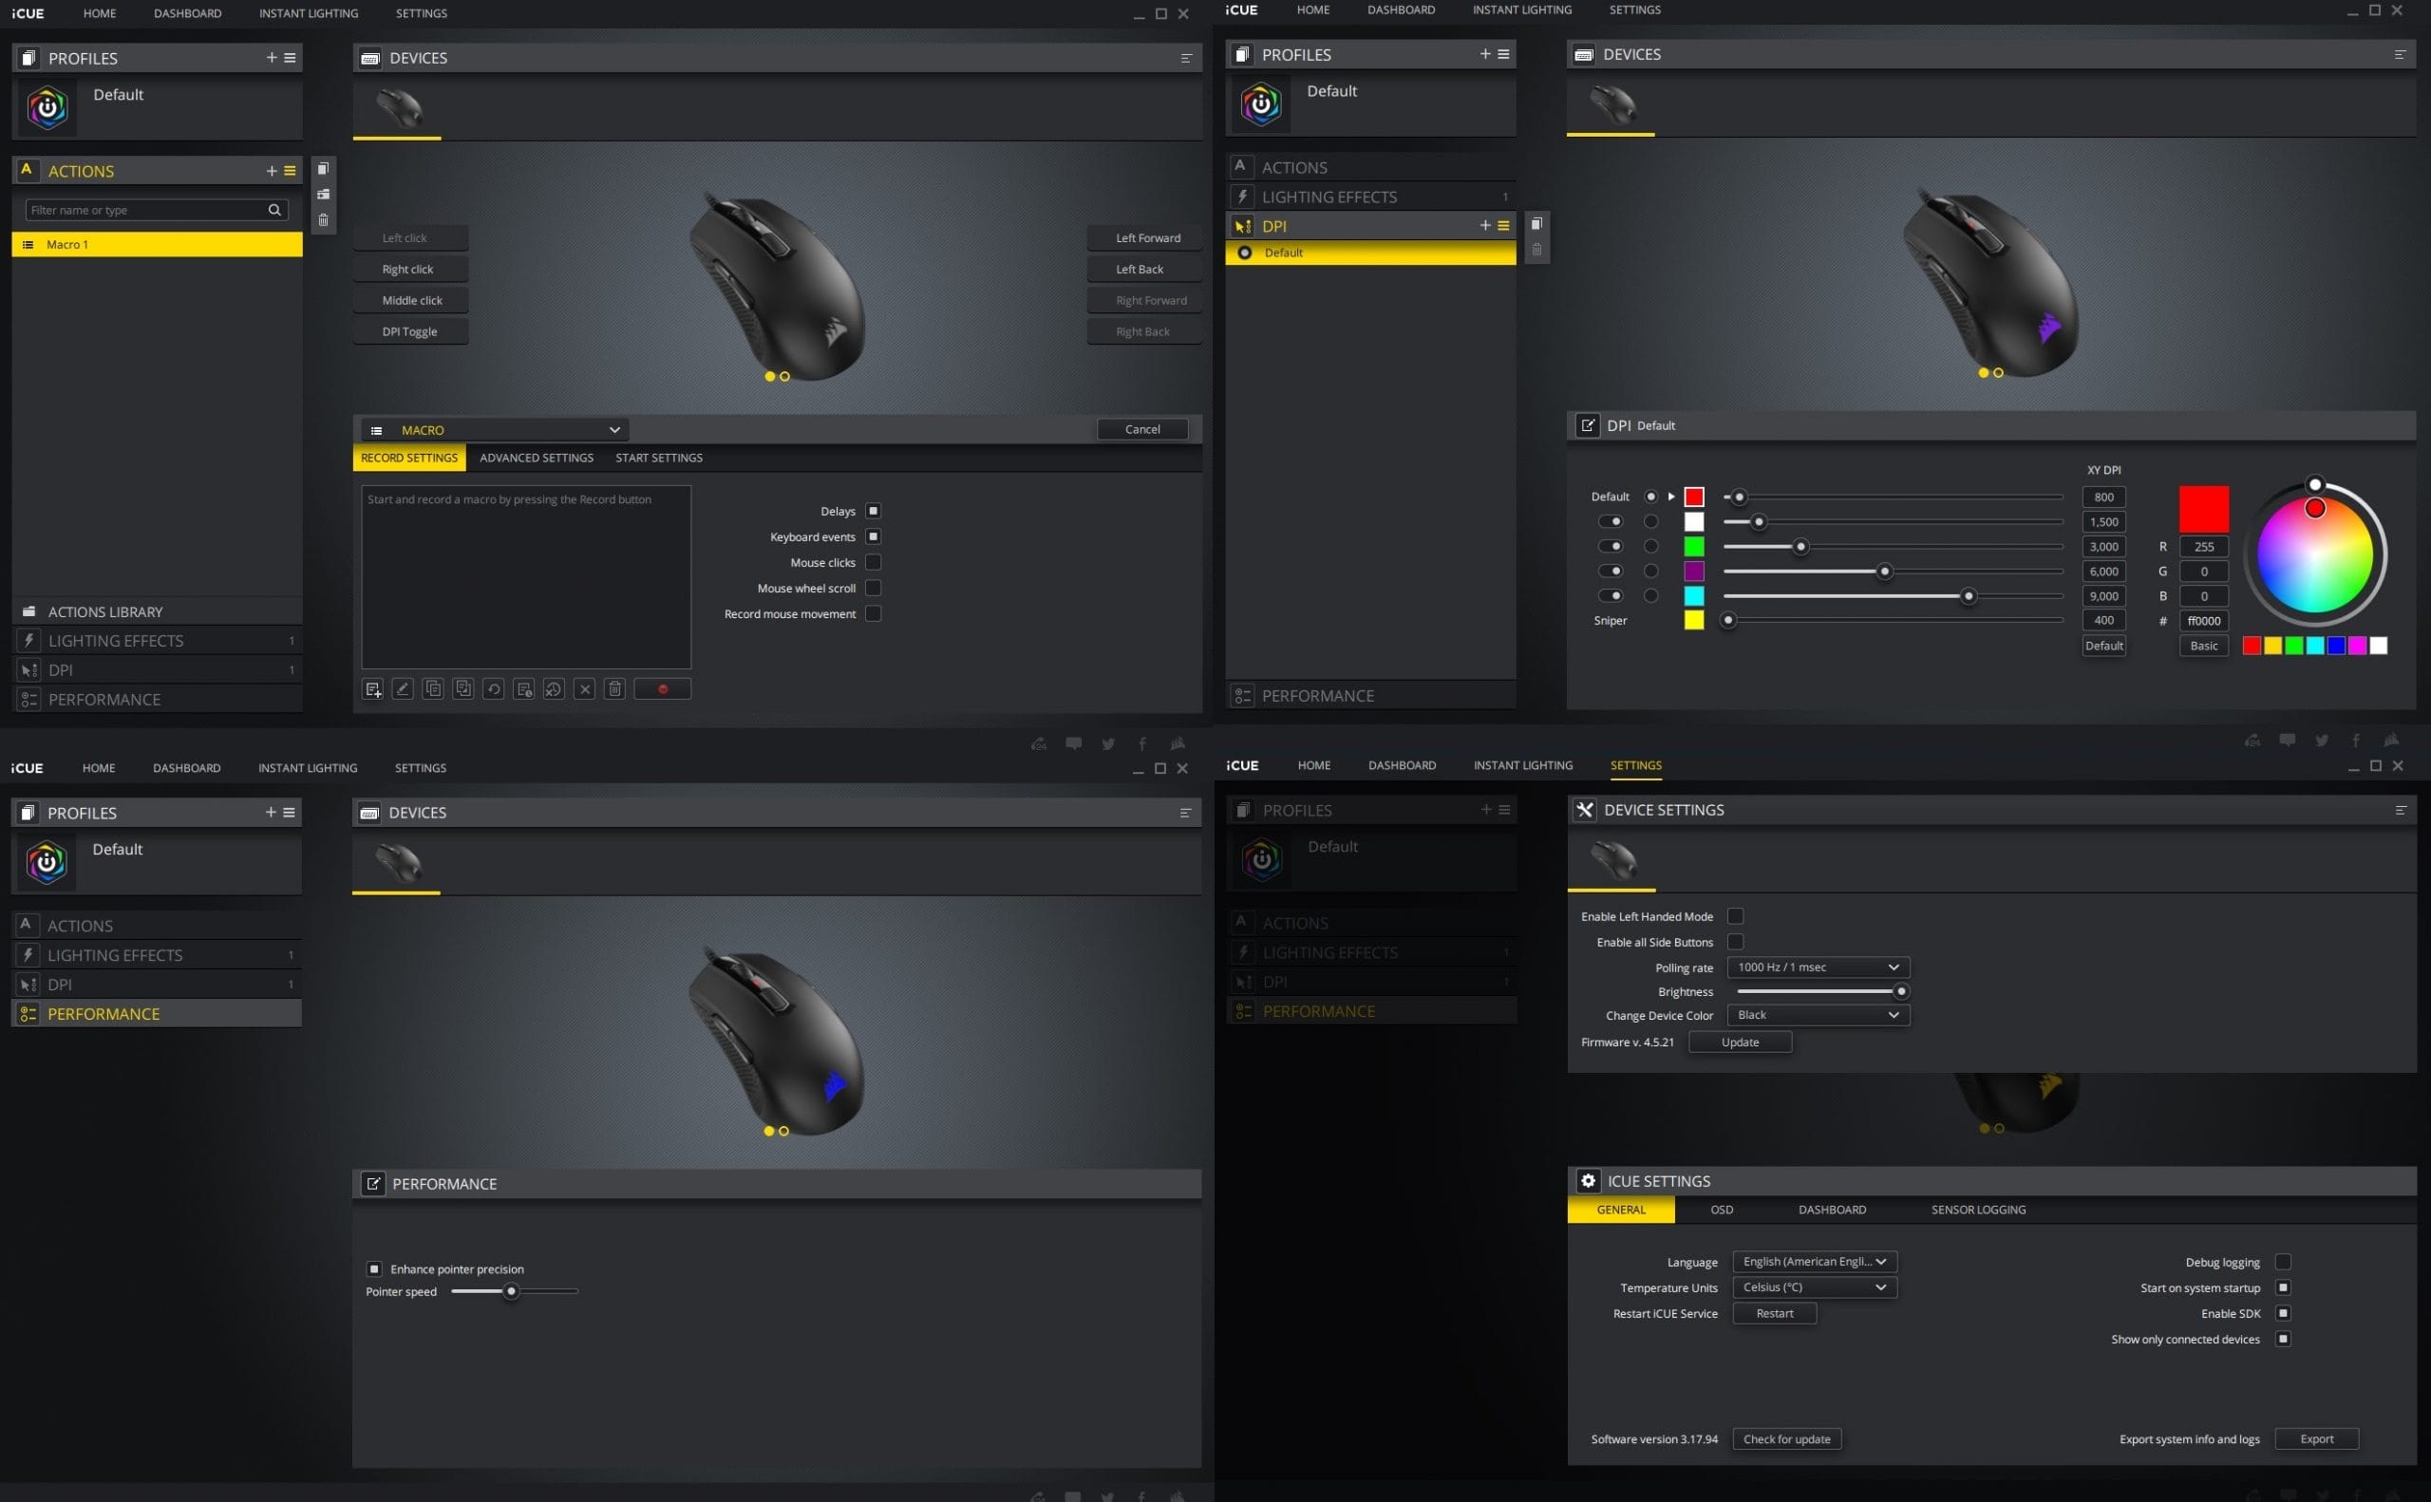Toggle Enhance pointer precision checkbox
The image size is (2431, 1502).
(374, 1269)
